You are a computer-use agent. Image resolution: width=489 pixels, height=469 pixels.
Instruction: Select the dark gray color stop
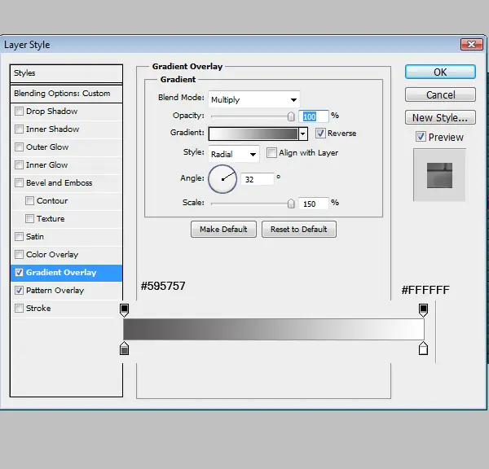click(x=124, y=348)
